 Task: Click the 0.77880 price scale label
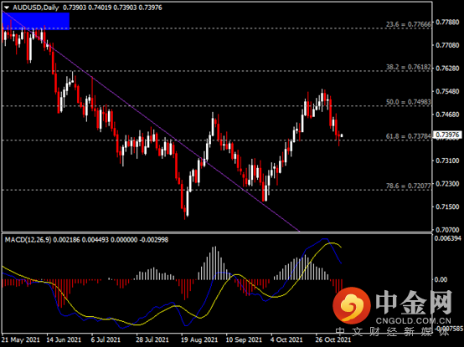pos(447,22)
